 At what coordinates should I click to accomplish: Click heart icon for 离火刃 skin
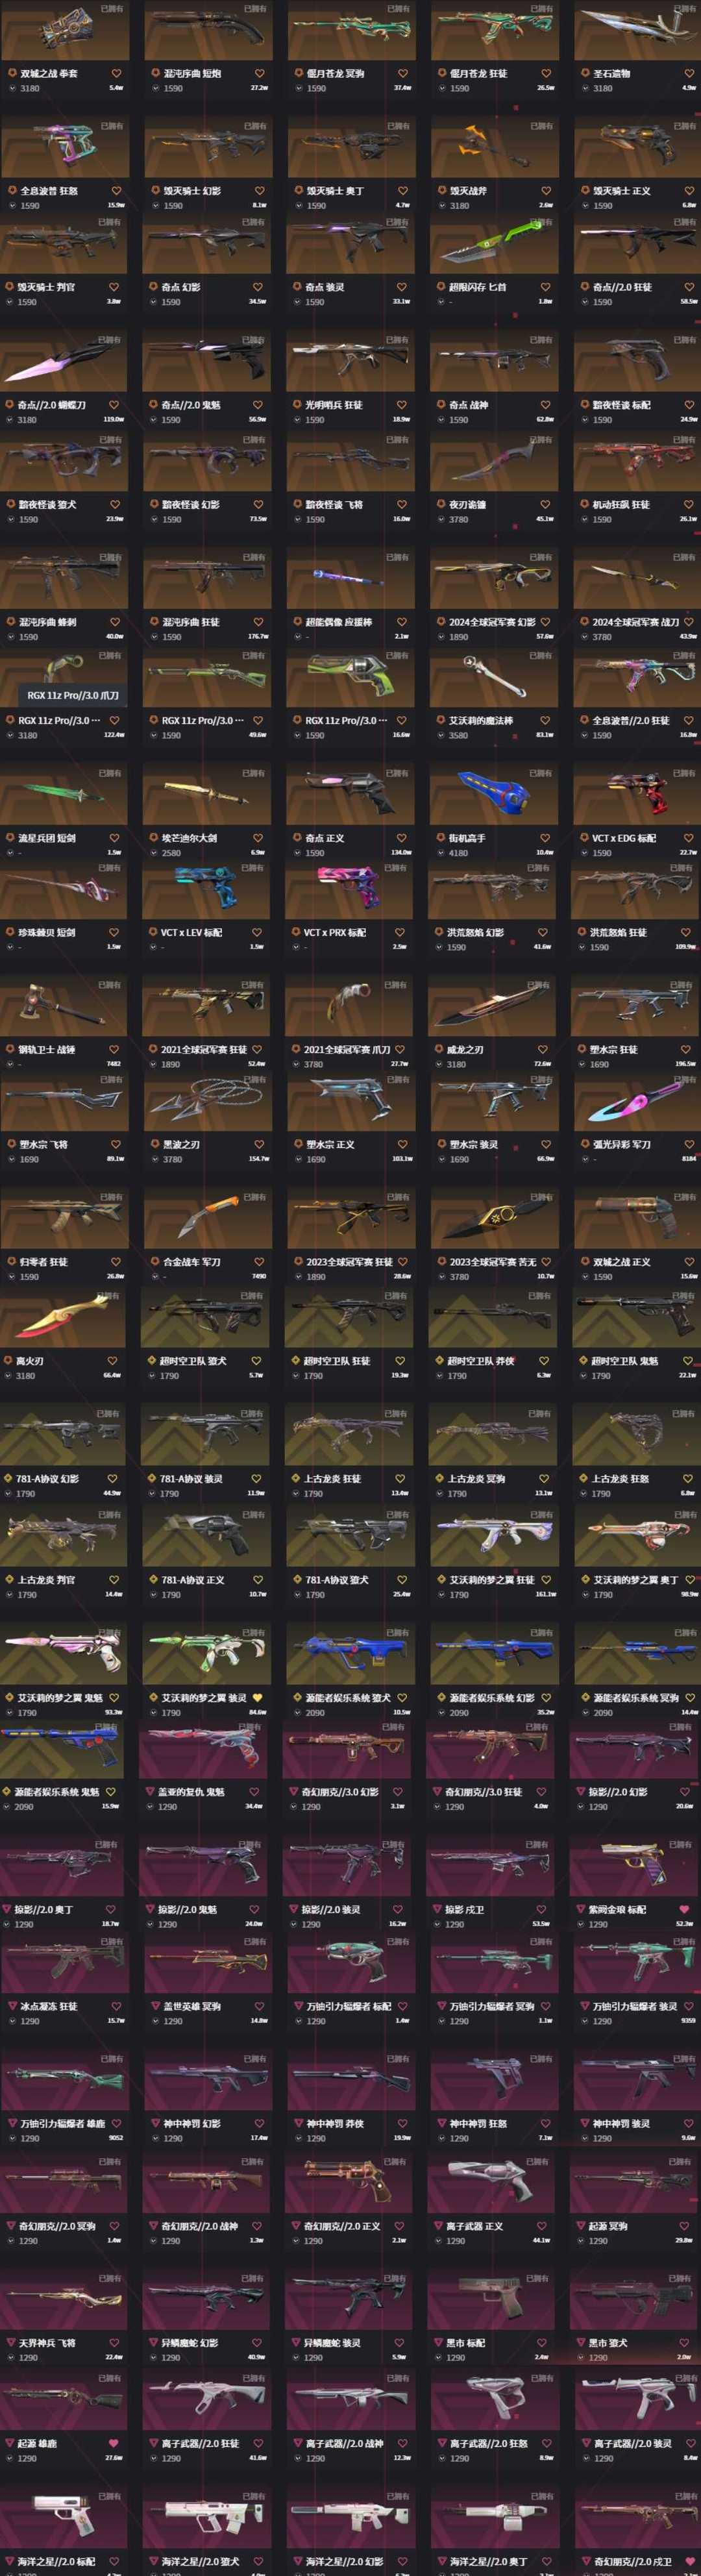click(x=113, y=1360)
